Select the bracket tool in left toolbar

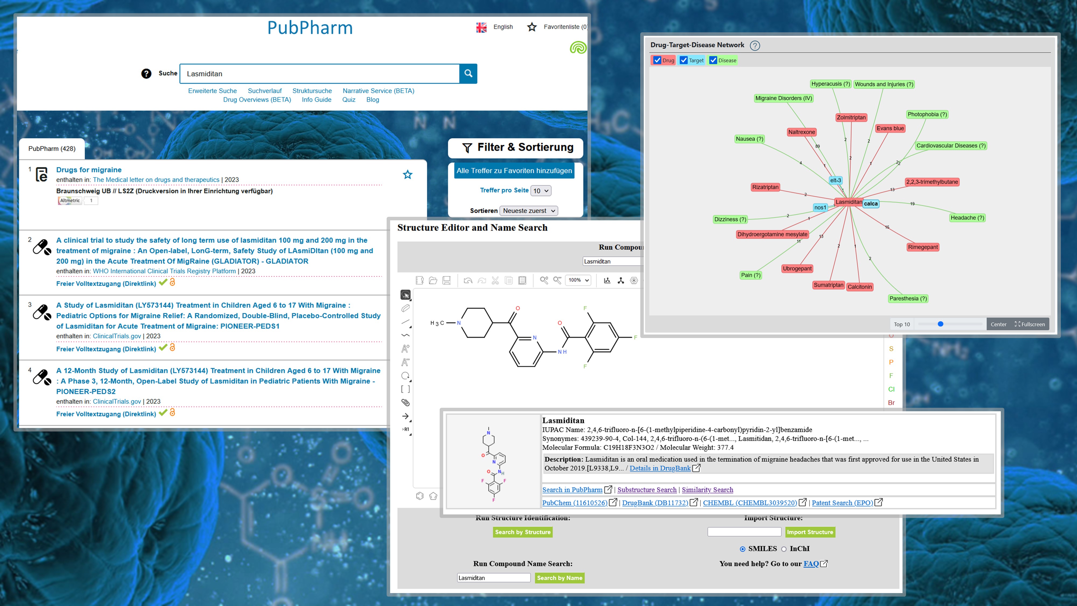click(405, 389)
